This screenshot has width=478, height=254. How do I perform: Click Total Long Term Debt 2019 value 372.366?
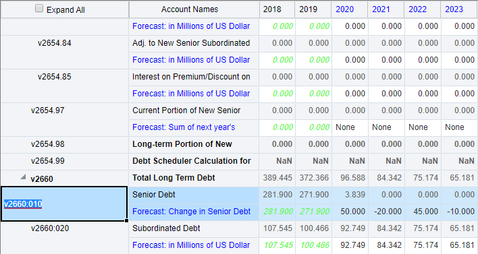click(314, 178)
